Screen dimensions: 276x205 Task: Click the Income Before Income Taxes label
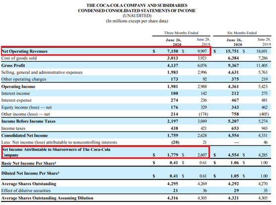point(28,121)
